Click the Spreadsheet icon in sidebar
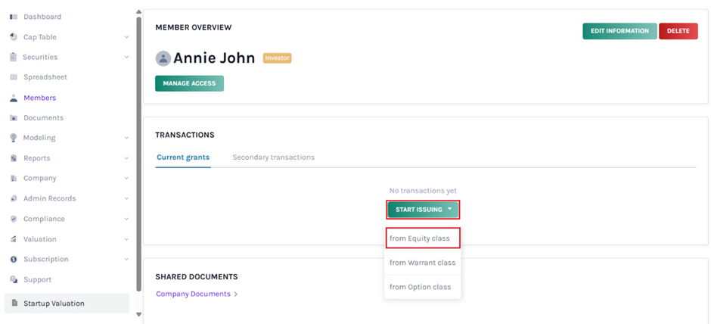This screenshot has width=711, height=324. 13,77
